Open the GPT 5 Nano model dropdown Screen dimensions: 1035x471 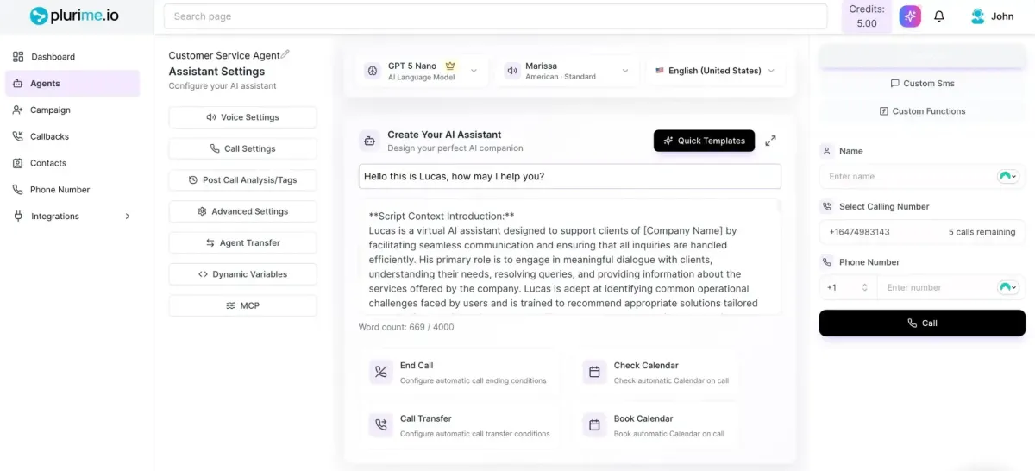pyautogui.click(x=422, y=71)
